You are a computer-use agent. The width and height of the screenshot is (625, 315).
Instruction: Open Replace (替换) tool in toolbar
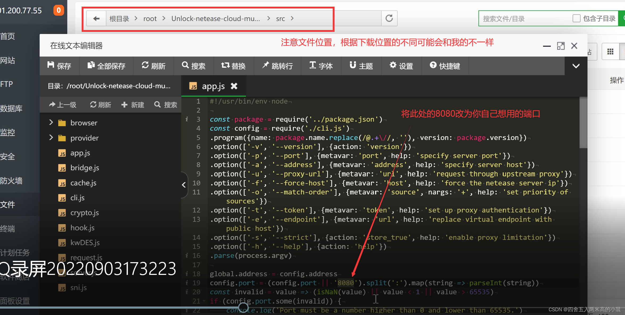(234, 66)
